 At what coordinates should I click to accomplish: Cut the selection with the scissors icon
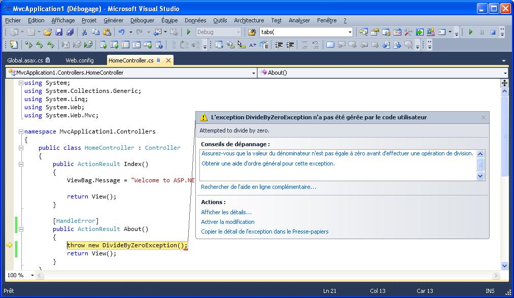coord(84,32)
